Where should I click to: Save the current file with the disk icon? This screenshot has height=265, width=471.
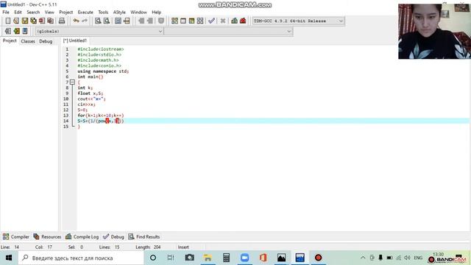[x=25, y=21]
